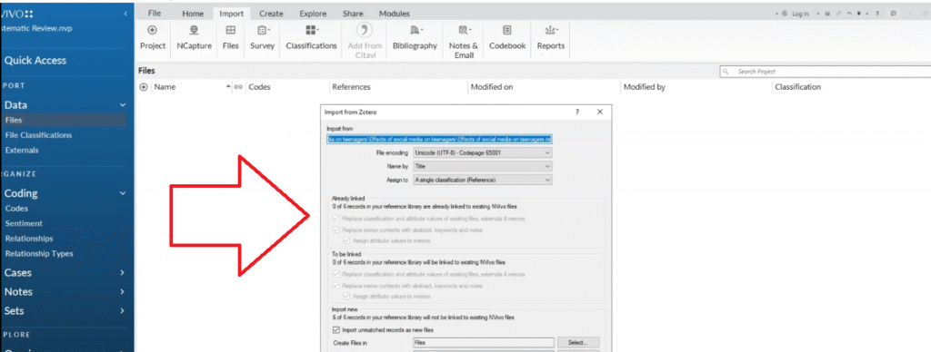Switch to the Modules ribbon tab
The image size is (931, 352).
395,13
